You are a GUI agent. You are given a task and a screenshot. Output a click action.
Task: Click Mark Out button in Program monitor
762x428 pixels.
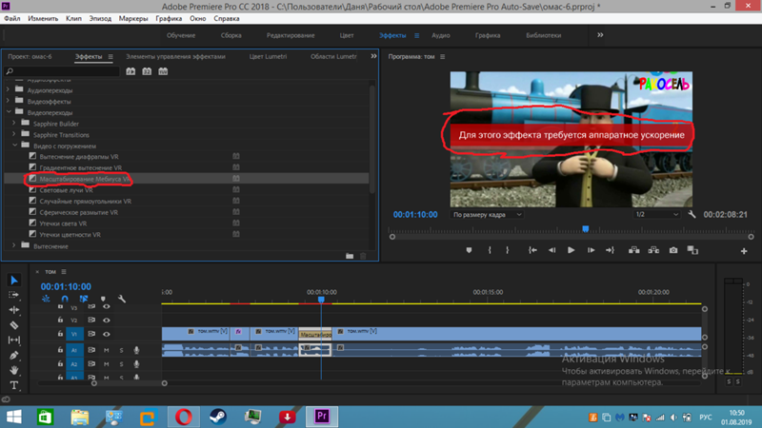pos(508,250)
